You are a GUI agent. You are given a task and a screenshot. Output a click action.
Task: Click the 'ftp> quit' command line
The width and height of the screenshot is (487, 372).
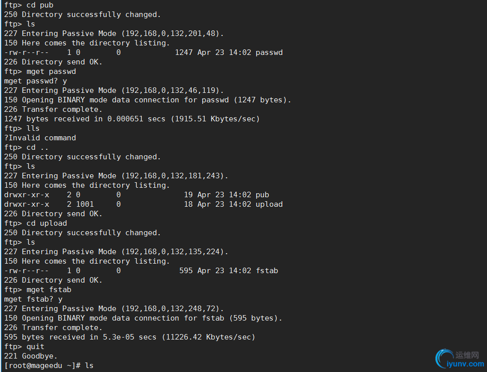pyautogui.click(x=24, y=347)
